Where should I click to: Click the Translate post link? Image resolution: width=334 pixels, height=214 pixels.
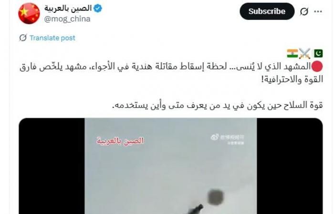point(52,38)
